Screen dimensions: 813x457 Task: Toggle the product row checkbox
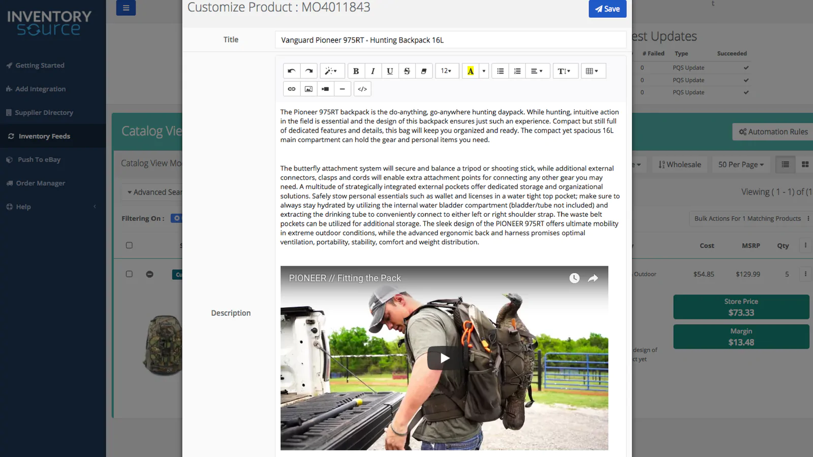pos(129,274)
